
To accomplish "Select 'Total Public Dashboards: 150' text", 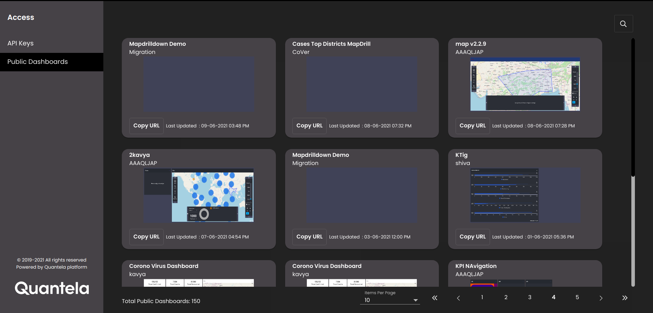I will pos(161,301).
